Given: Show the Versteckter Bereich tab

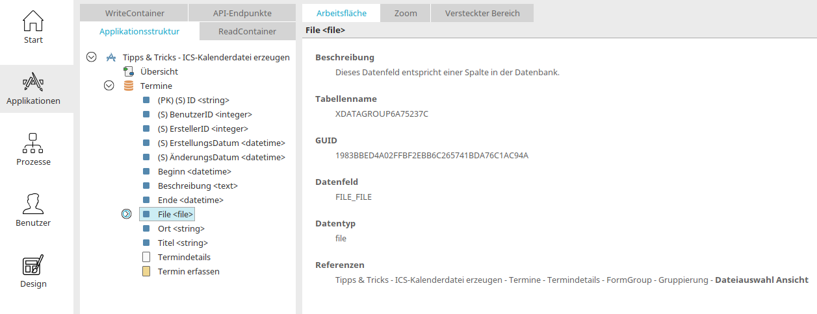Looking at the screenshot, I should tap(482, 13).
